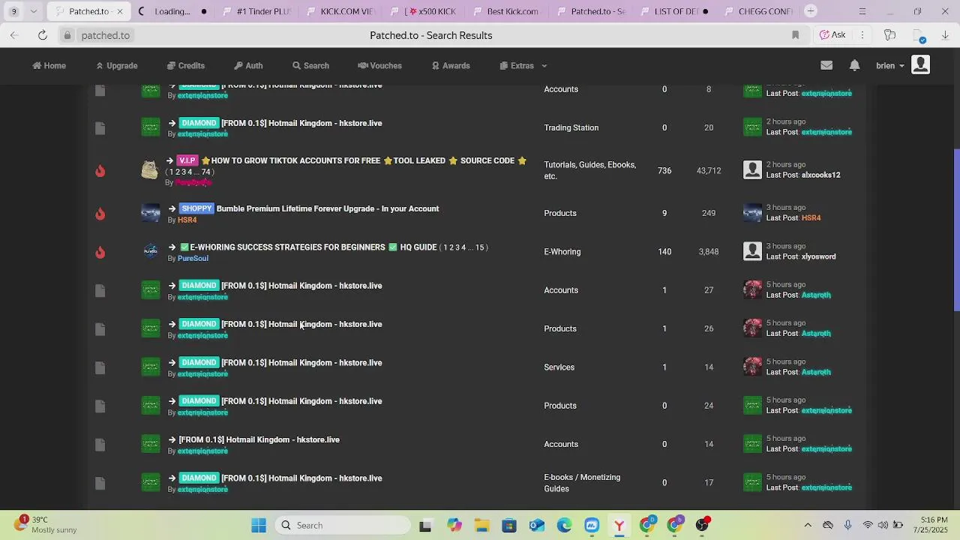Image resolution: width=960 pixels, height=540 pixels.
Task: Click the site lock icon in address bar
Action: pos(67,35)
